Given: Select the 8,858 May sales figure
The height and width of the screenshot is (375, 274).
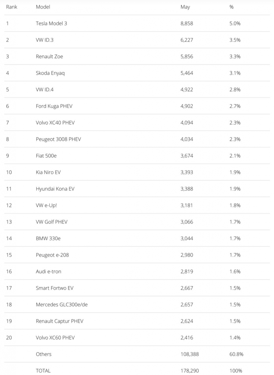Looking at the screenshot, I should (187, 23).
